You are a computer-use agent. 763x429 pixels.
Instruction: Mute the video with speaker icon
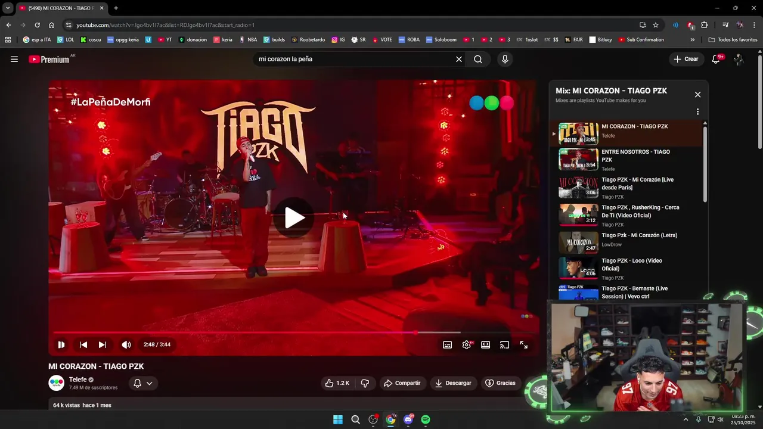[x=126, y=344]
